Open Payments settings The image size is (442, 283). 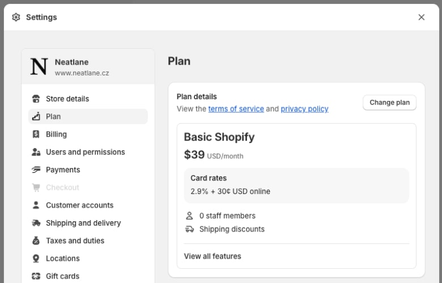click(88, 170)
